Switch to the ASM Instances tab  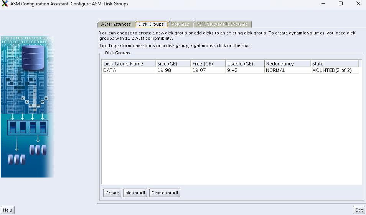coord(116,24)
